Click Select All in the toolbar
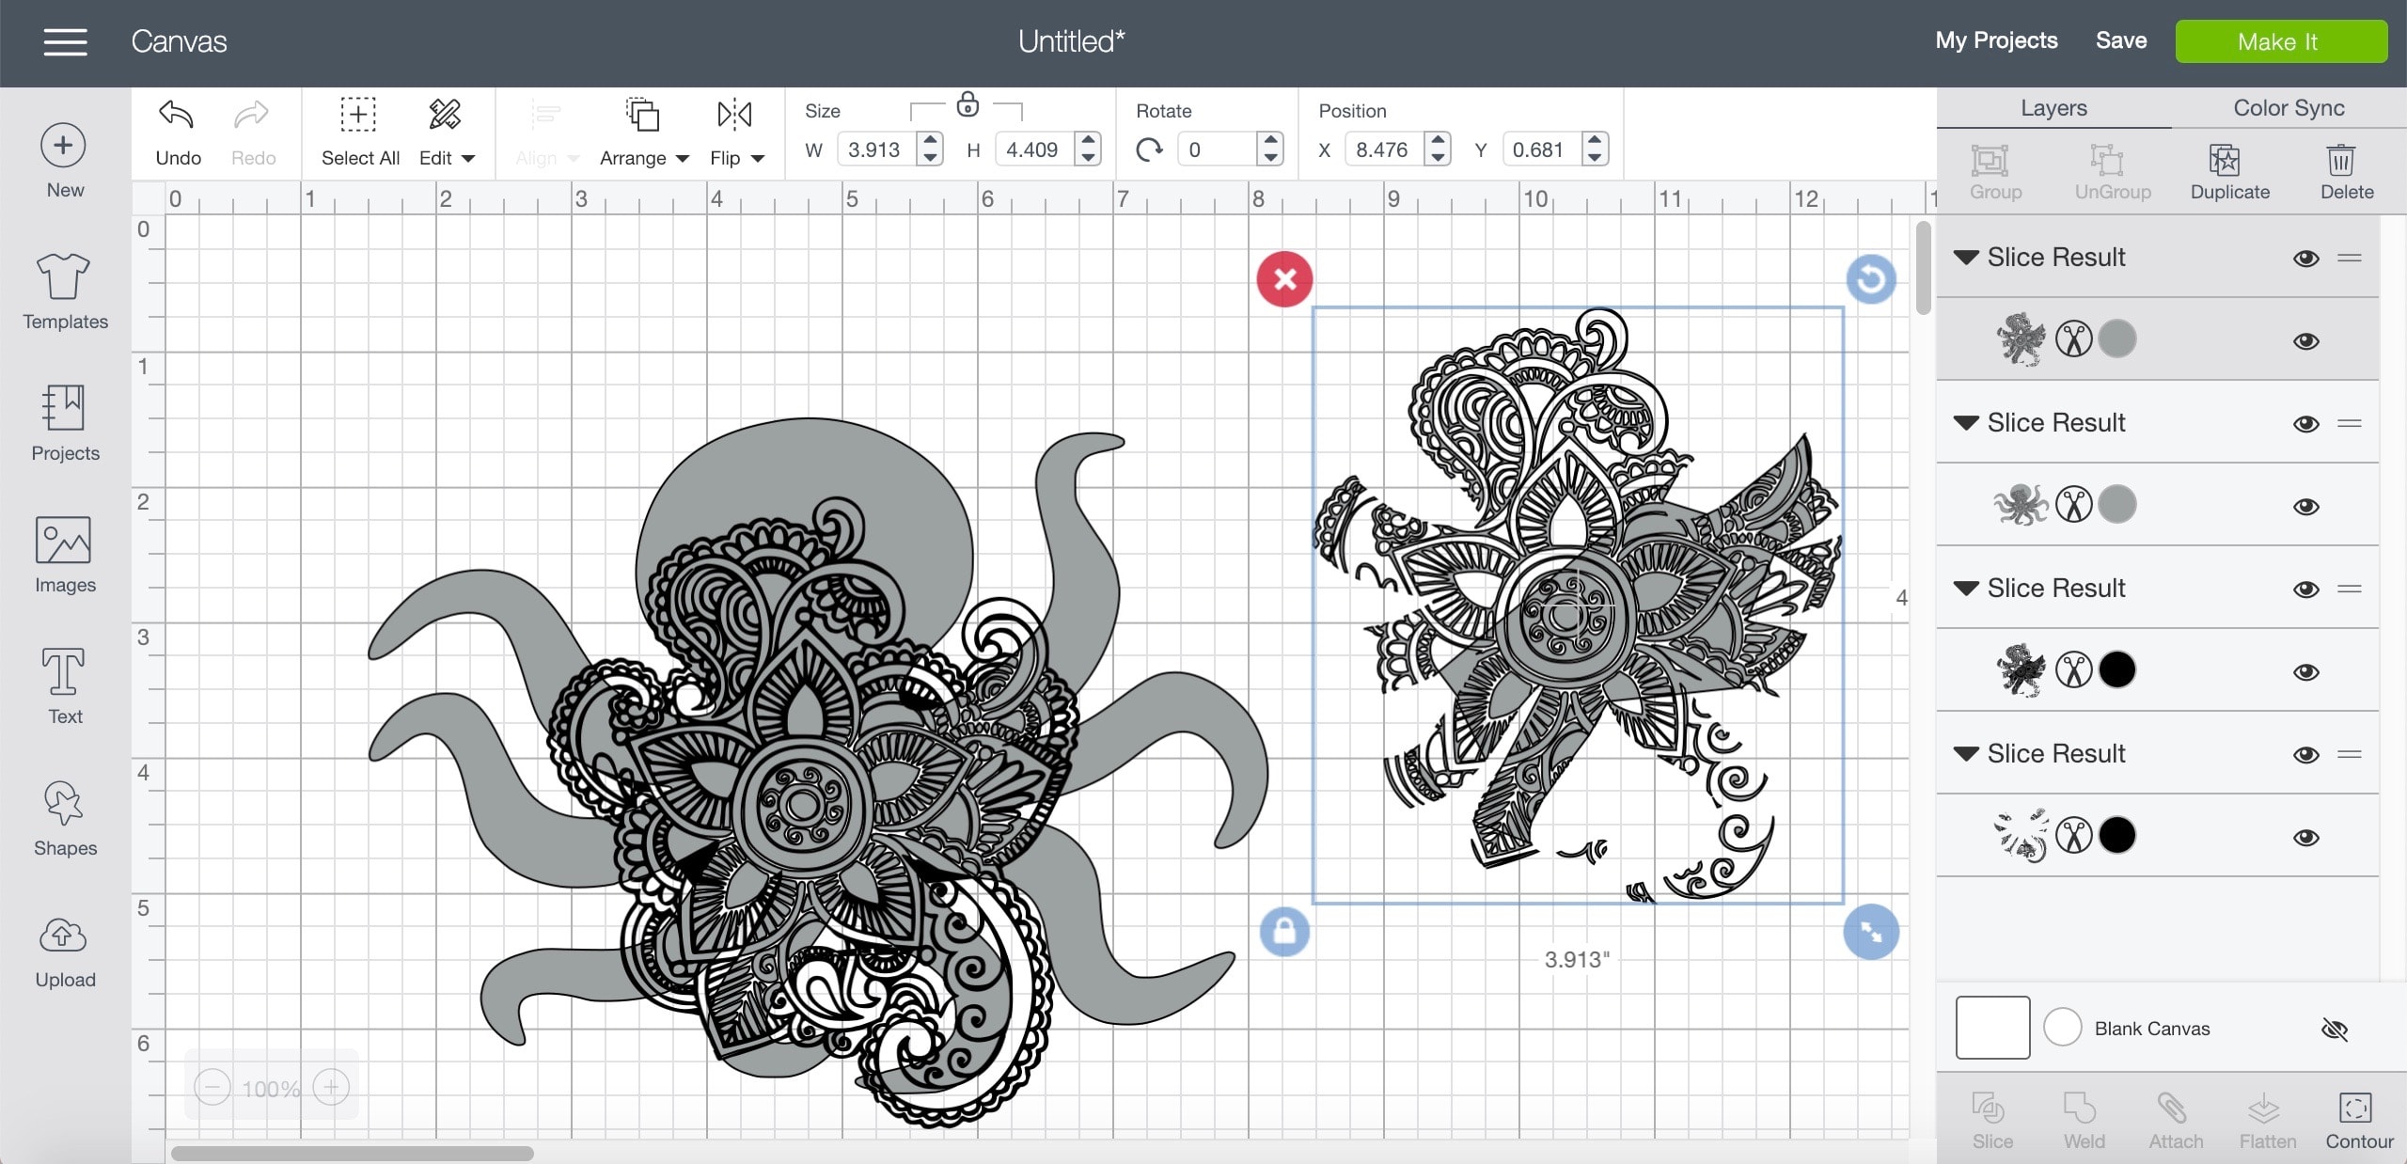 359,133
